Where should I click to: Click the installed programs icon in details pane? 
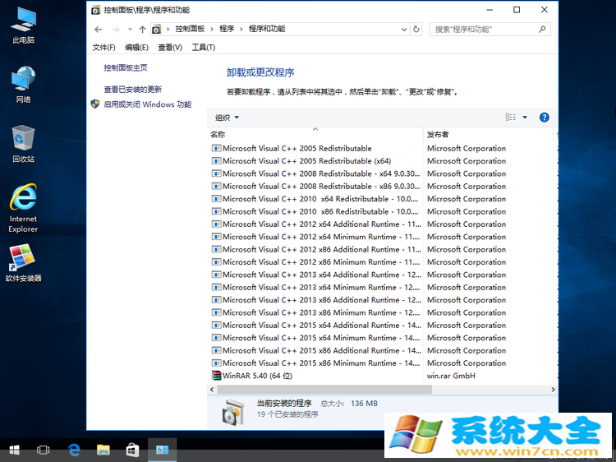point(233,412)
